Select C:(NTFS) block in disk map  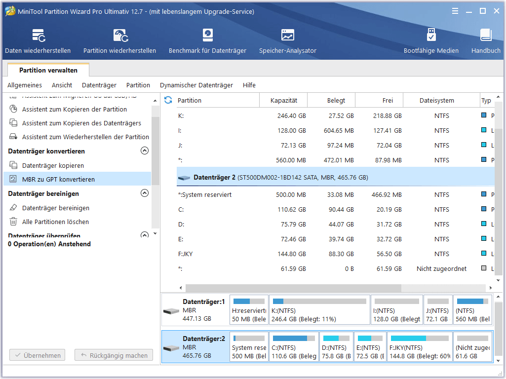tap(294, 347)
